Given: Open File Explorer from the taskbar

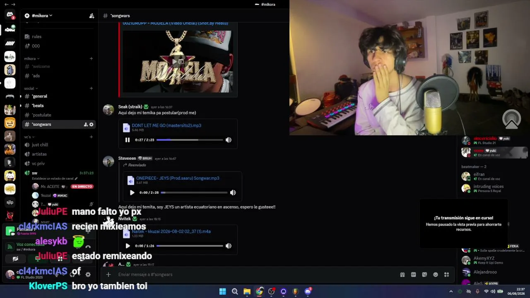Looking at the screenshot, I should point(247,291).
